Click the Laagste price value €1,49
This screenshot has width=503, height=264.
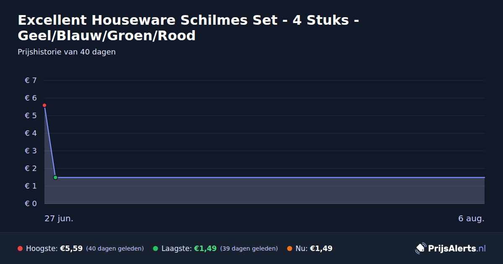205,248
